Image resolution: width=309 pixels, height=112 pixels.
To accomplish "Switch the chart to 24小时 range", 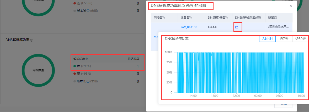I will click(x=267, y=39).
